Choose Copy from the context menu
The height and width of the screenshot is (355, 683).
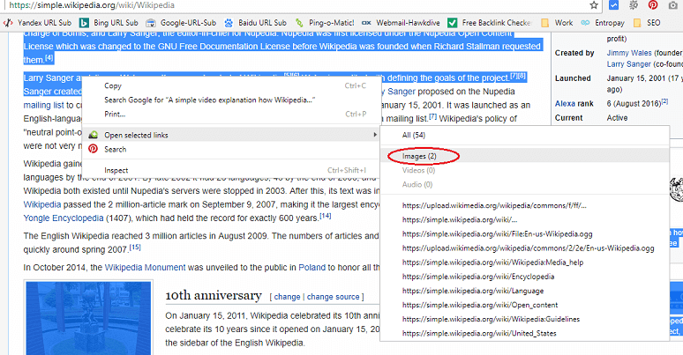tap(113, 85)
